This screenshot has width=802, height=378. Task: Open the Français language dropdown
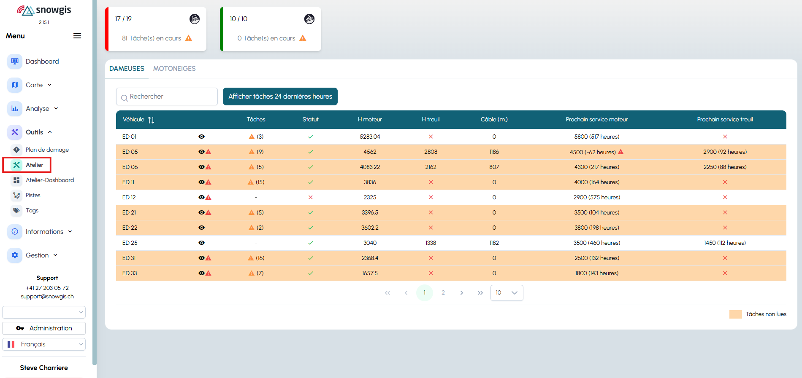44,344
